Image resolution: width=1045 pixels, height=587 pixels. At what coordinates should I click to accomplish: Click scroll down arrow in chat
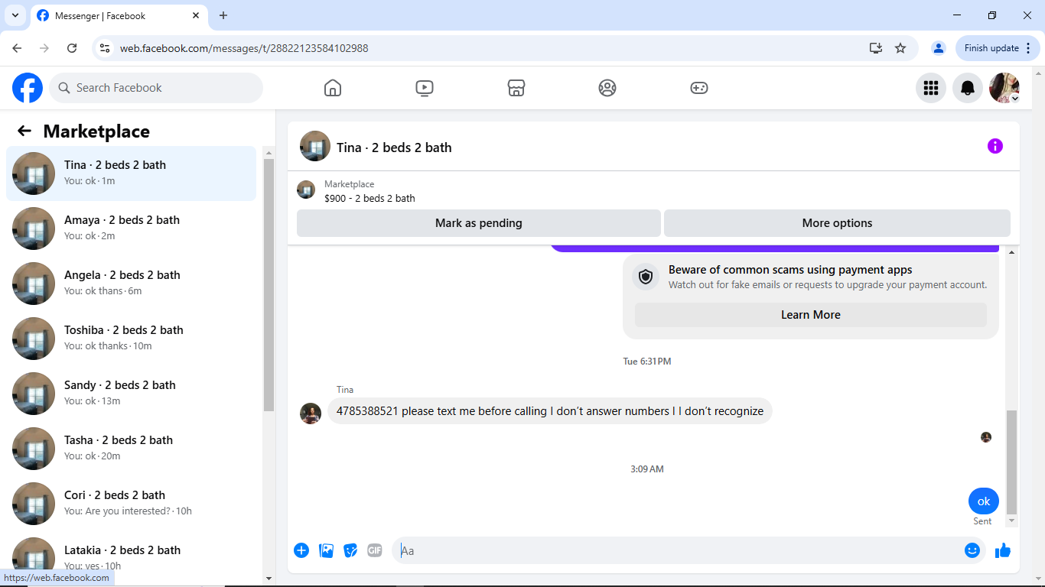(x=1012, y=521)
